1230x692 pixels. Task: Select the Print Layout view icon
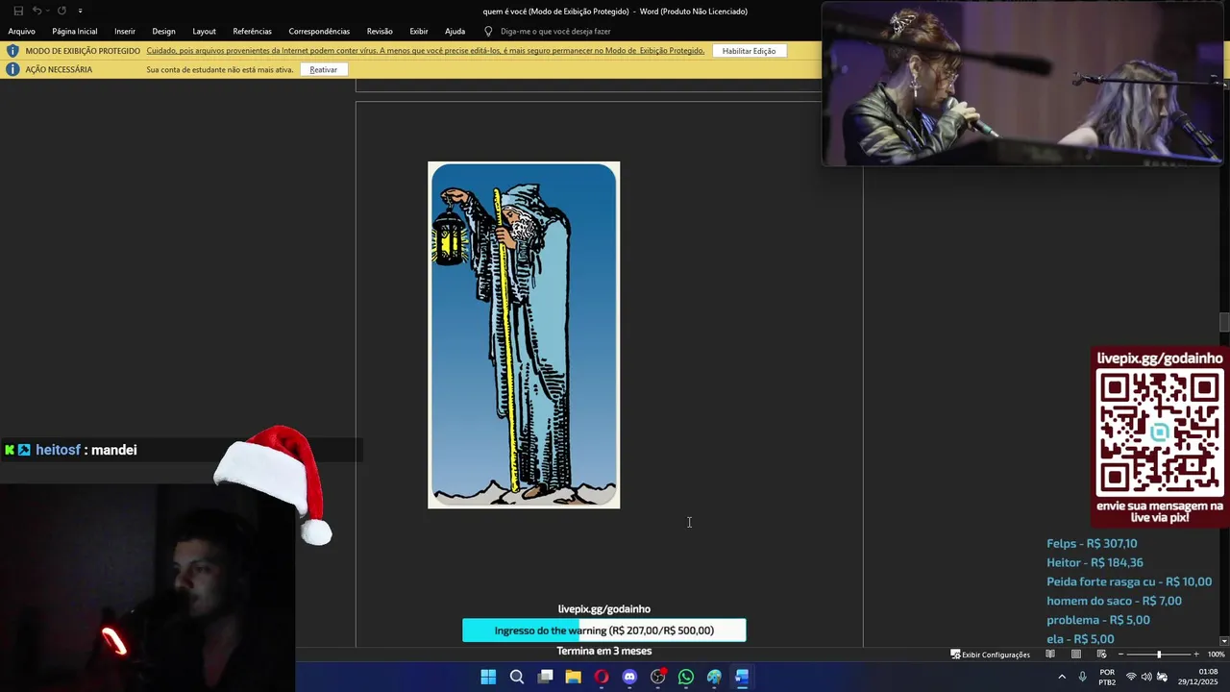pyautogui.click(x=1076, y=655)
